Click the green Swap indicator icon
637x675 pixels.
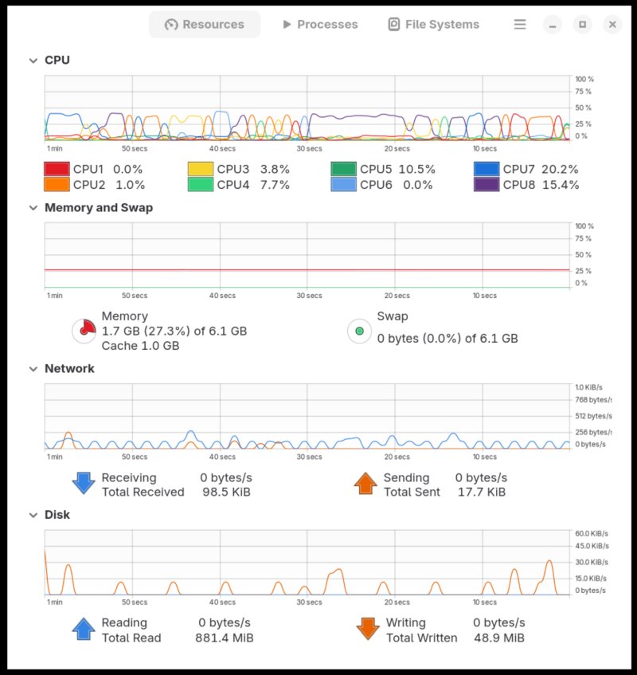coord(359,329)
